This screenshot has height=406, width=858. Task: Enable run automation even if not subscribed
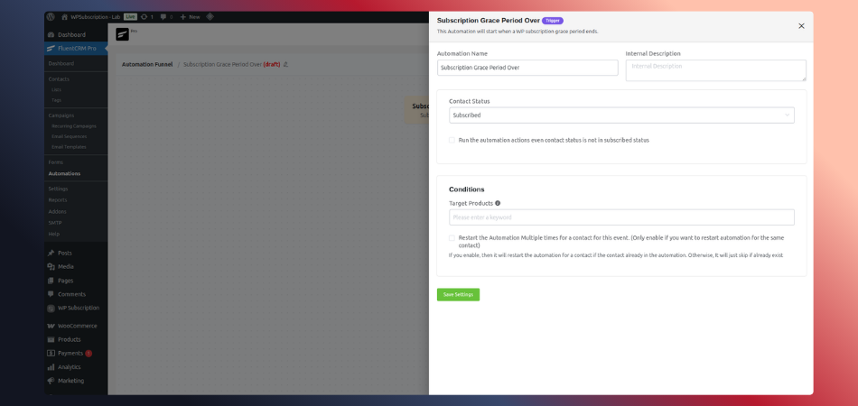point(452,141)
